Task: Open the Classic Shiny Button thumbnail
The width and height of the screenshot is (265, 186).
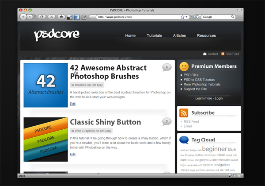Action: [x=45, y=139]
